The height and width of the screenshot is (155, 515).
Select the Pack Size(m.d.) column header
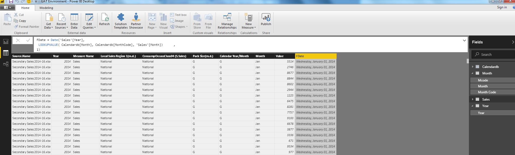205,56
